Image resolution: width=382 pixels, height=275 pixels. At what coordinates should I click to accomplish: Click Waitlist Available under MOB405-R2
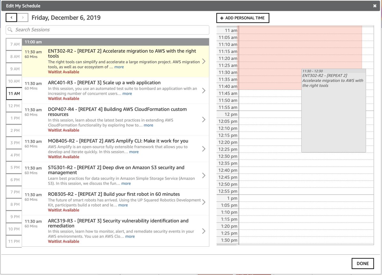64,157
